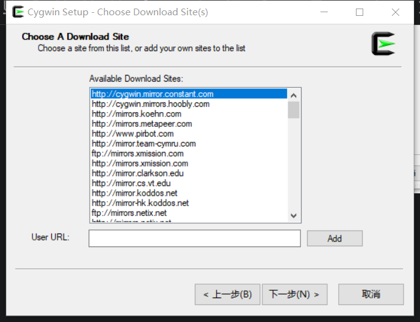The height and width of the screenshot is (322, 420).
Task: Click the Cygwin logo in the dialog header
Action: pyautogui.click(x=383, y=44)
